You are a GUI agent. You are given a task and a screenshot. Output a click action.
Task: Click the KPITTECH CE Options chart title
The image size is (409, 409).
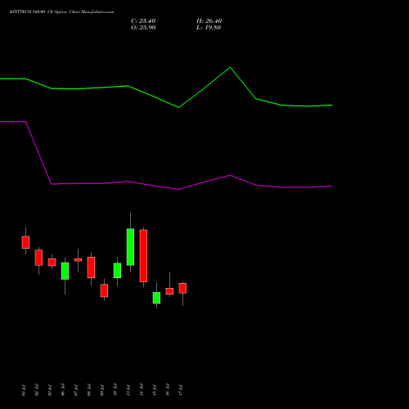[61, 12]
